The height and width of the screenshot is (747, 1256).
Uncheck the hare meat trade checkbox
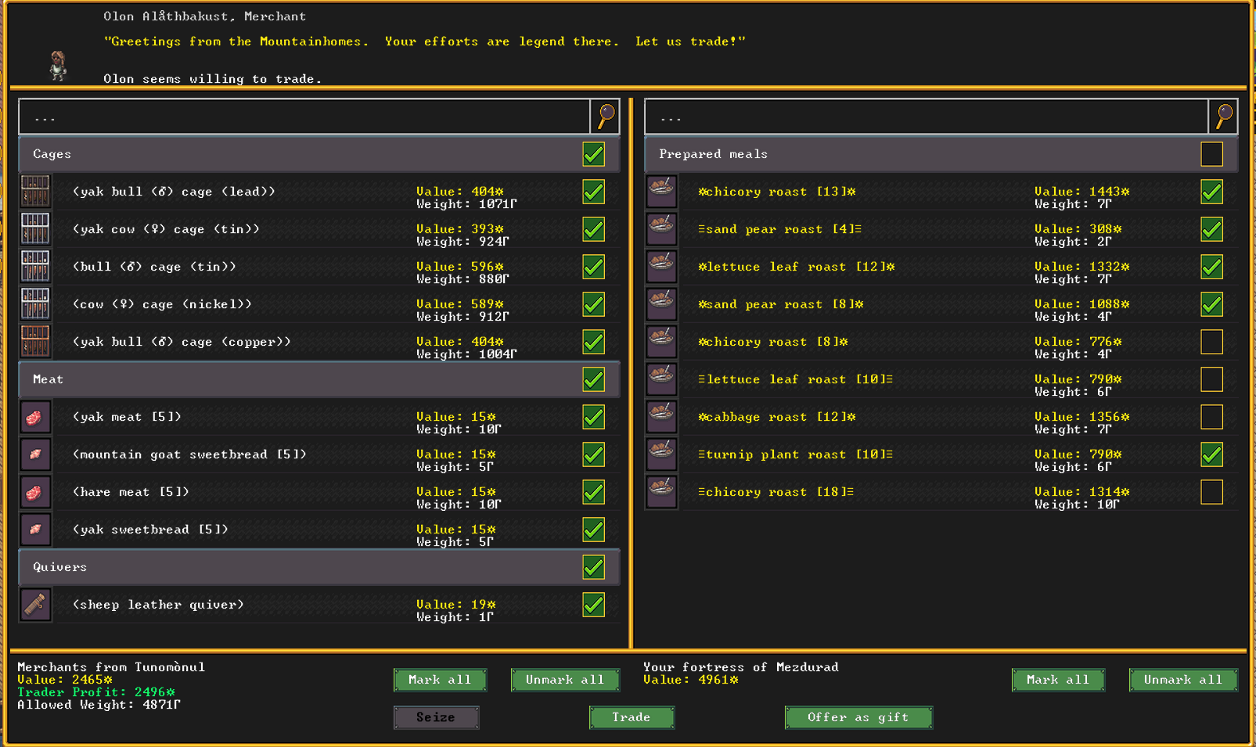tap(593, 492)
